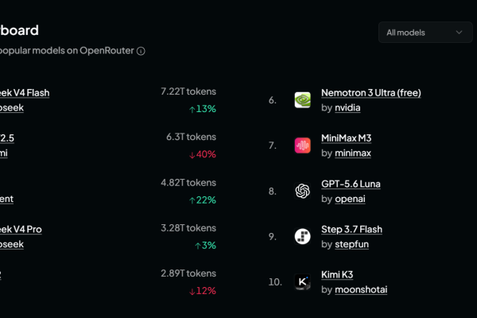Visit the openai author page link
Screen dimensions: 477x318
click(350, 199)
